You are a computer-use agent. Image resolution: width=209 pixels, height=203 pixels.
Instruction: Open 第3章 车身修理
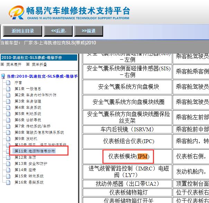tap(28, 101)
